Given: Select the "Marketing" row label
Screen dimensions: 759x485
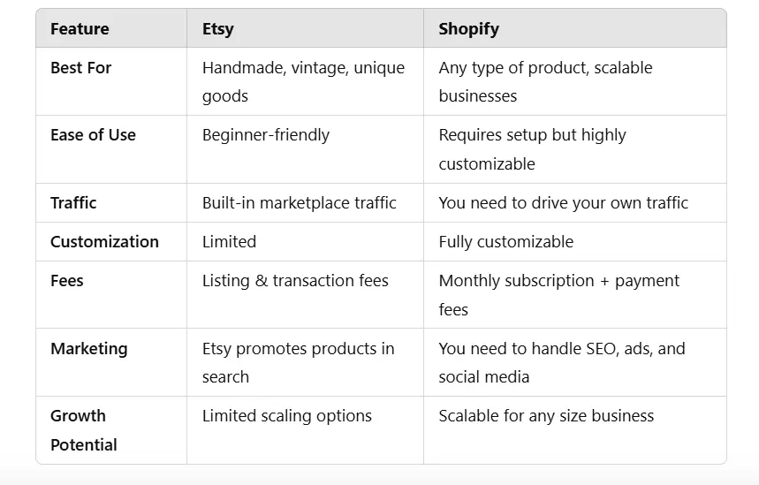Looking at the screenshot, I should point(88,348).
